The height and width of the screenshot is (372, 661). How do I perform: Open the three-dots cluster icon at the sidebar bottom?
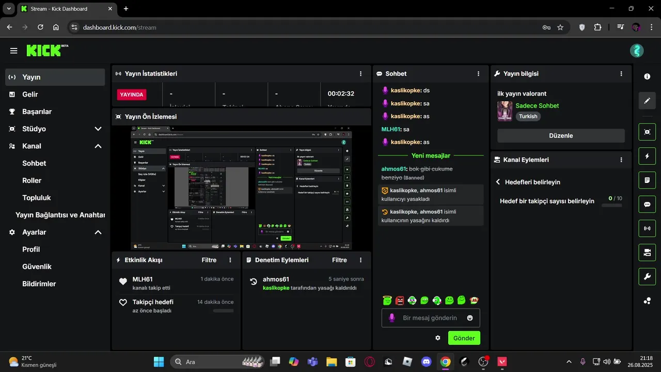[x=647, y=301]
